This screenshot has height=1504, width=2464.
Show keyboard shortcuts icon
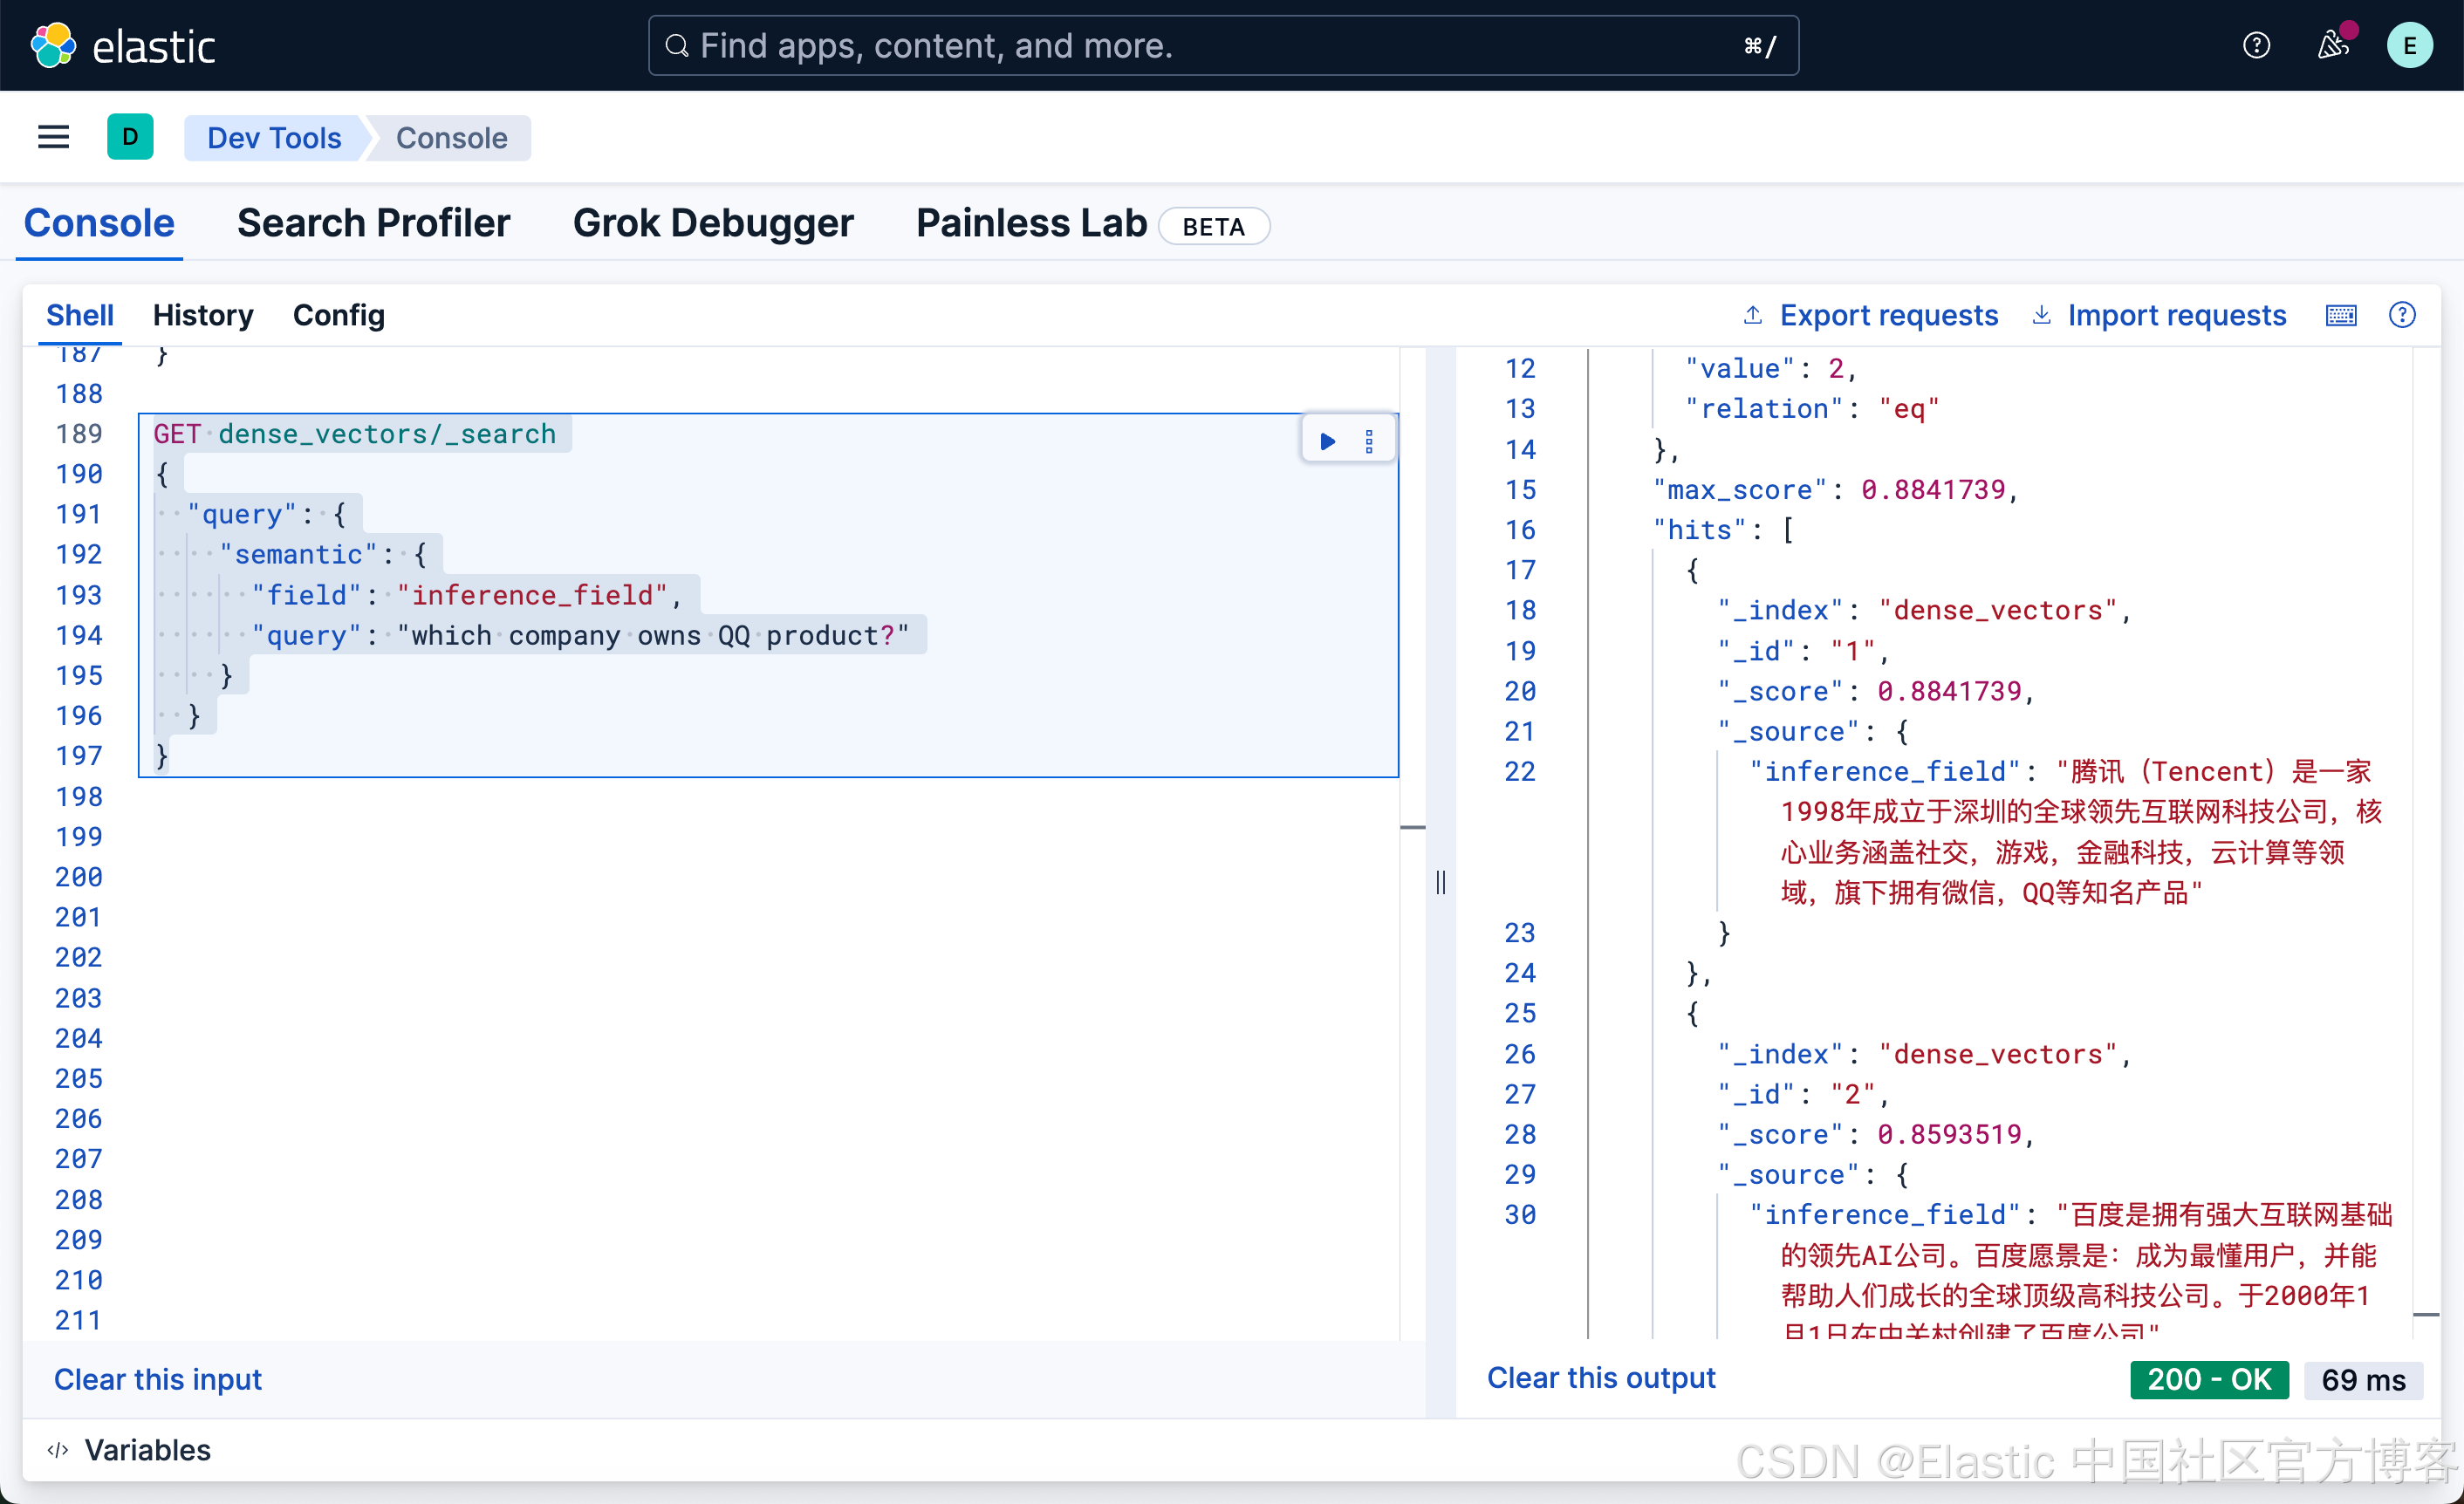pos(2341,315)
